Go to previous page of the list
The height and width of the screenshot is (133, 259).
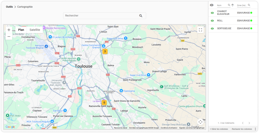[x=243, y=123]
